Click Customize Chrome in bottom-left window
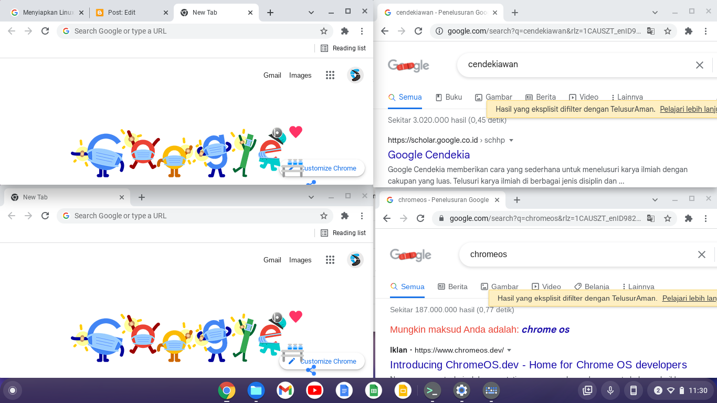 pos(322,361)
